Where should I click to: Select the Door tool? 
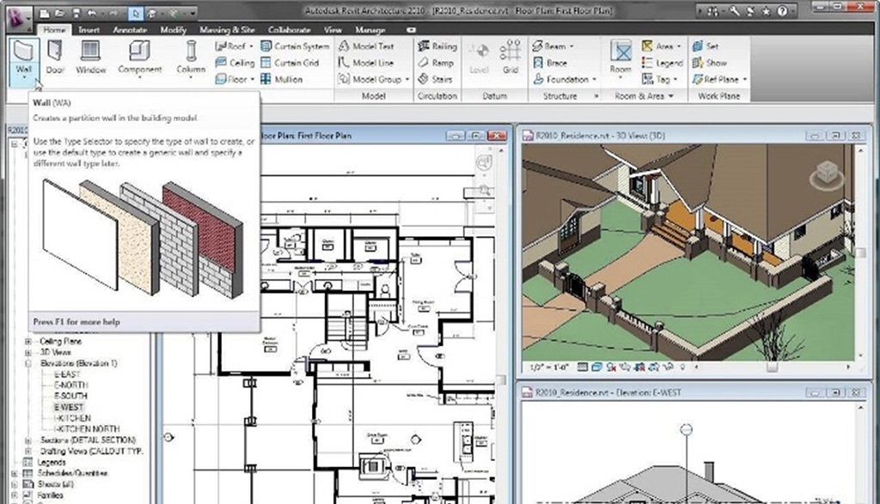55,59
